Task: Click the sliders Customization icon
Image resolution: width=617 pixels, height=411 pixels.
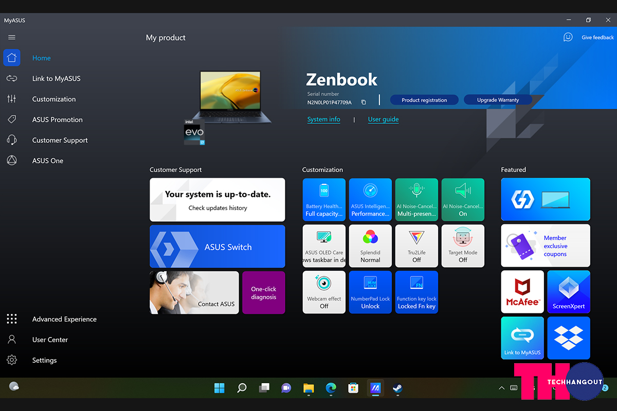Action: point(12,99)
